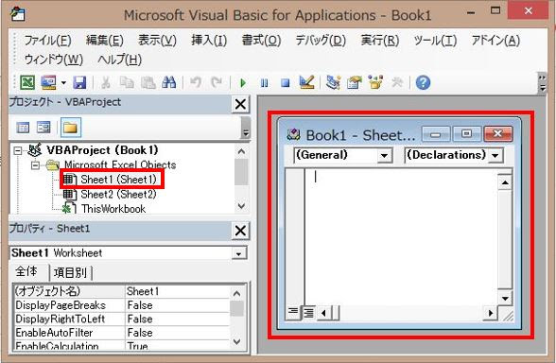Click code window scroll up arrow
556x363 pixels.
[505, 182]
